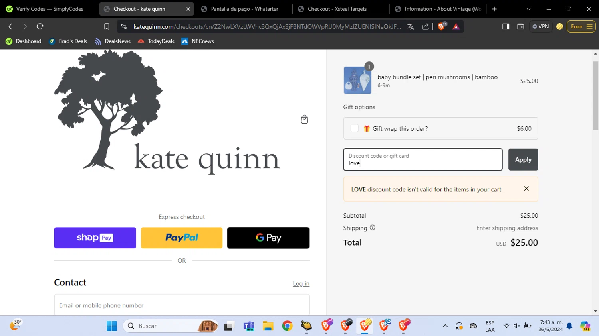Focus the Discount code or gift card field
The width and height of the screenshot is (599, 336).
pyautogui.click(x=423, y=159)
